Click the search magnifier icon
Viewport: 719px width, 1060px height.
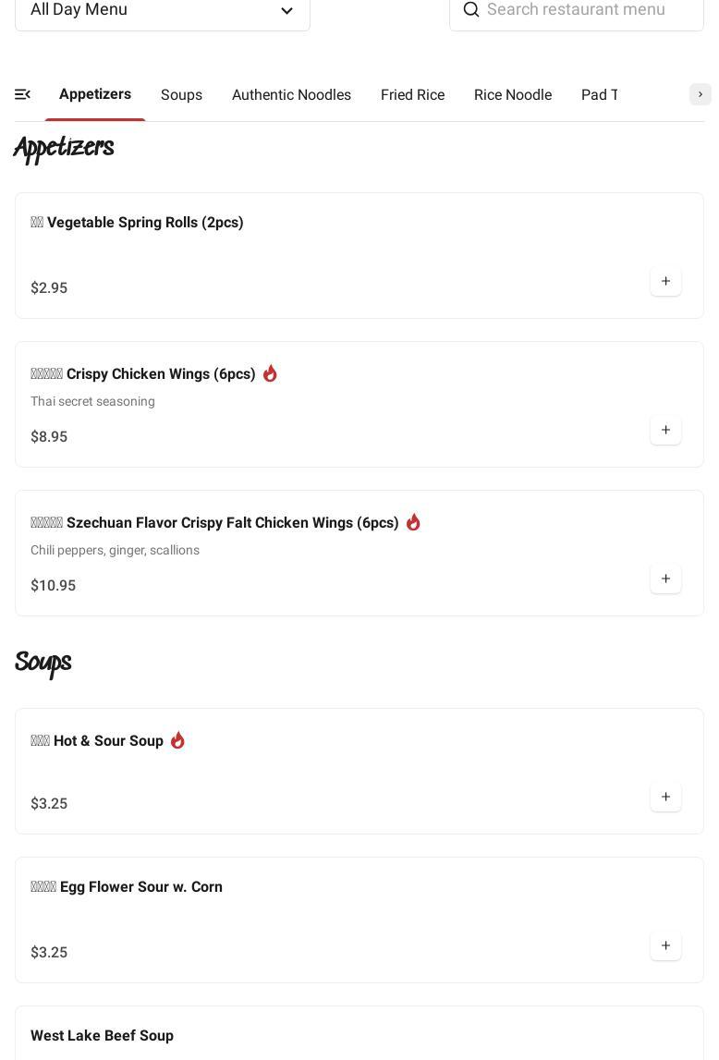coord(471,10)
